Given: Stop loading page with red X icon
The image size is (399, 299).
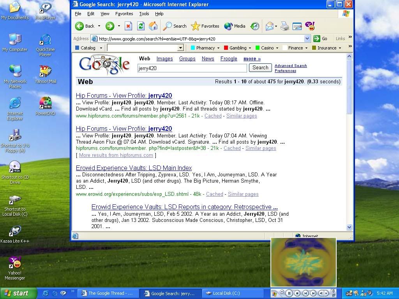Looking at the screenshot, I should click(x=128, y=26).
